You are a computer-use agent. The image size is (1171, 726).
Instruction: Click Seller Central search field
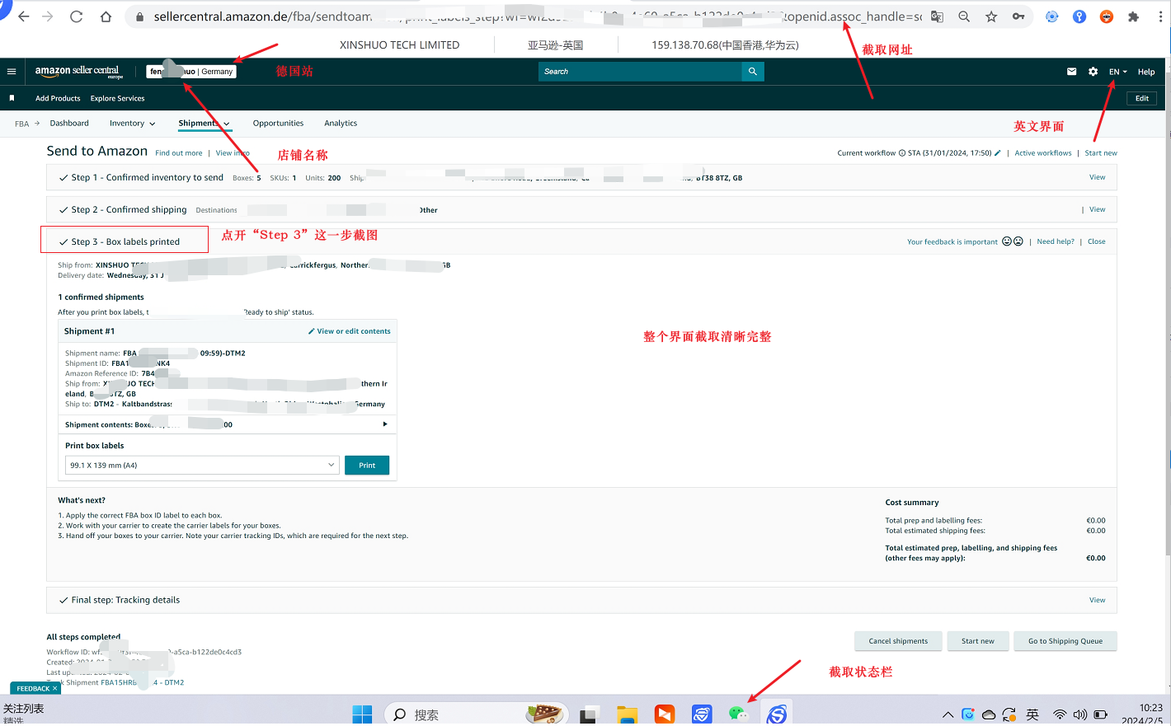tap(641, 72)
